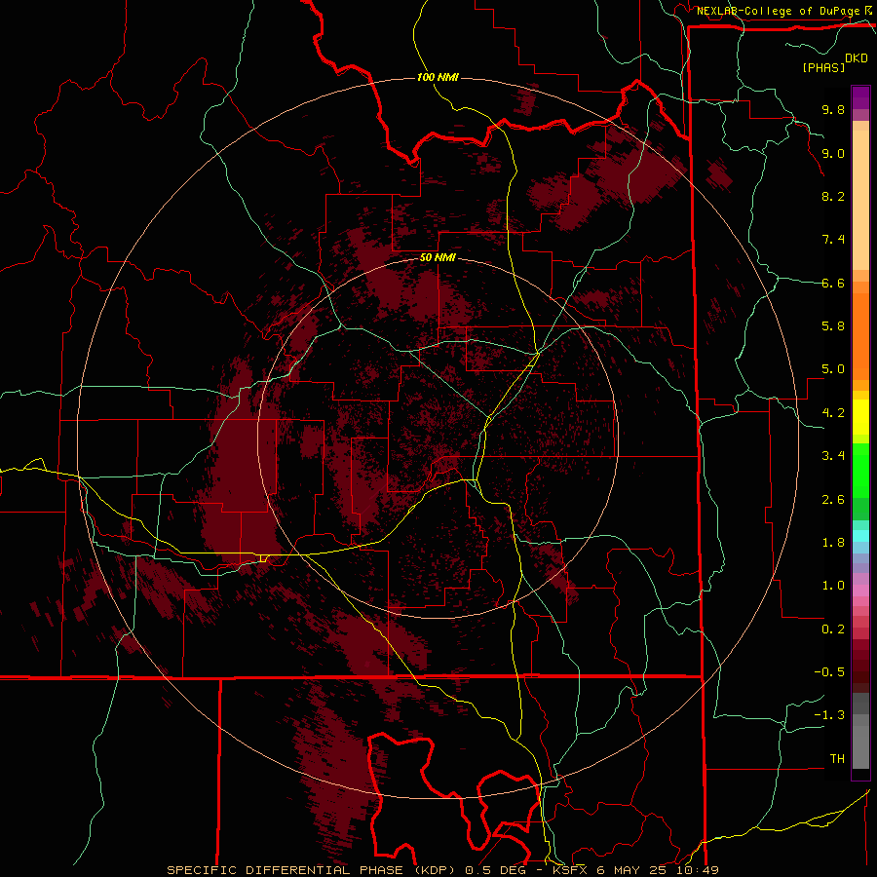
Task: Click the -0.5 scale value
Action: [829, 672]
